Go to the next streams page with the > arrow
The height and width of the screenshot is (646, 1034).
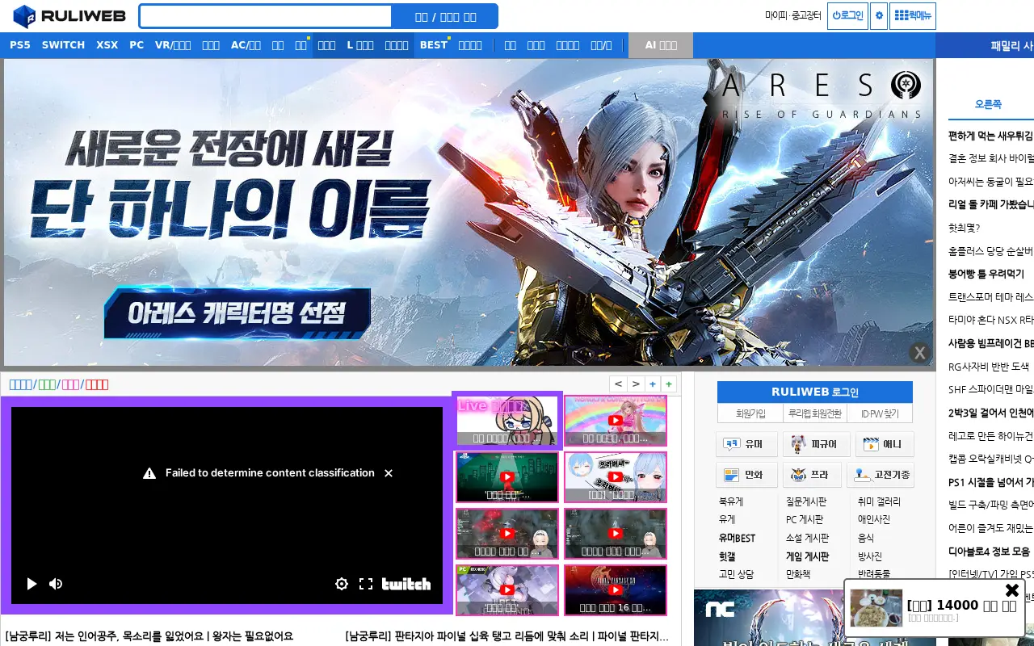tap(636, 384)
